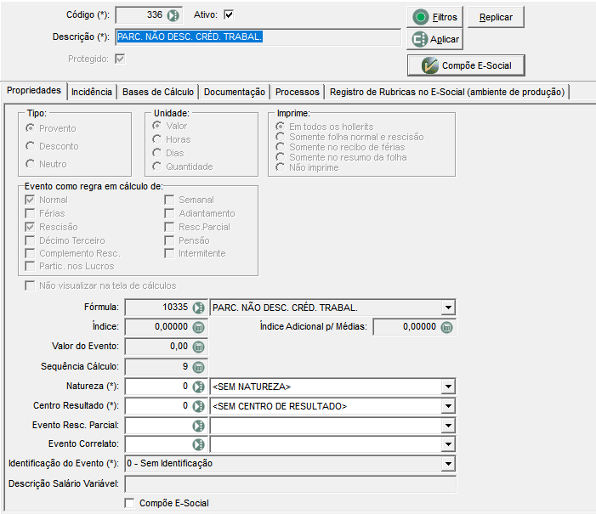
Task: Expand the Natureza dropdown list
Action: 448,387
